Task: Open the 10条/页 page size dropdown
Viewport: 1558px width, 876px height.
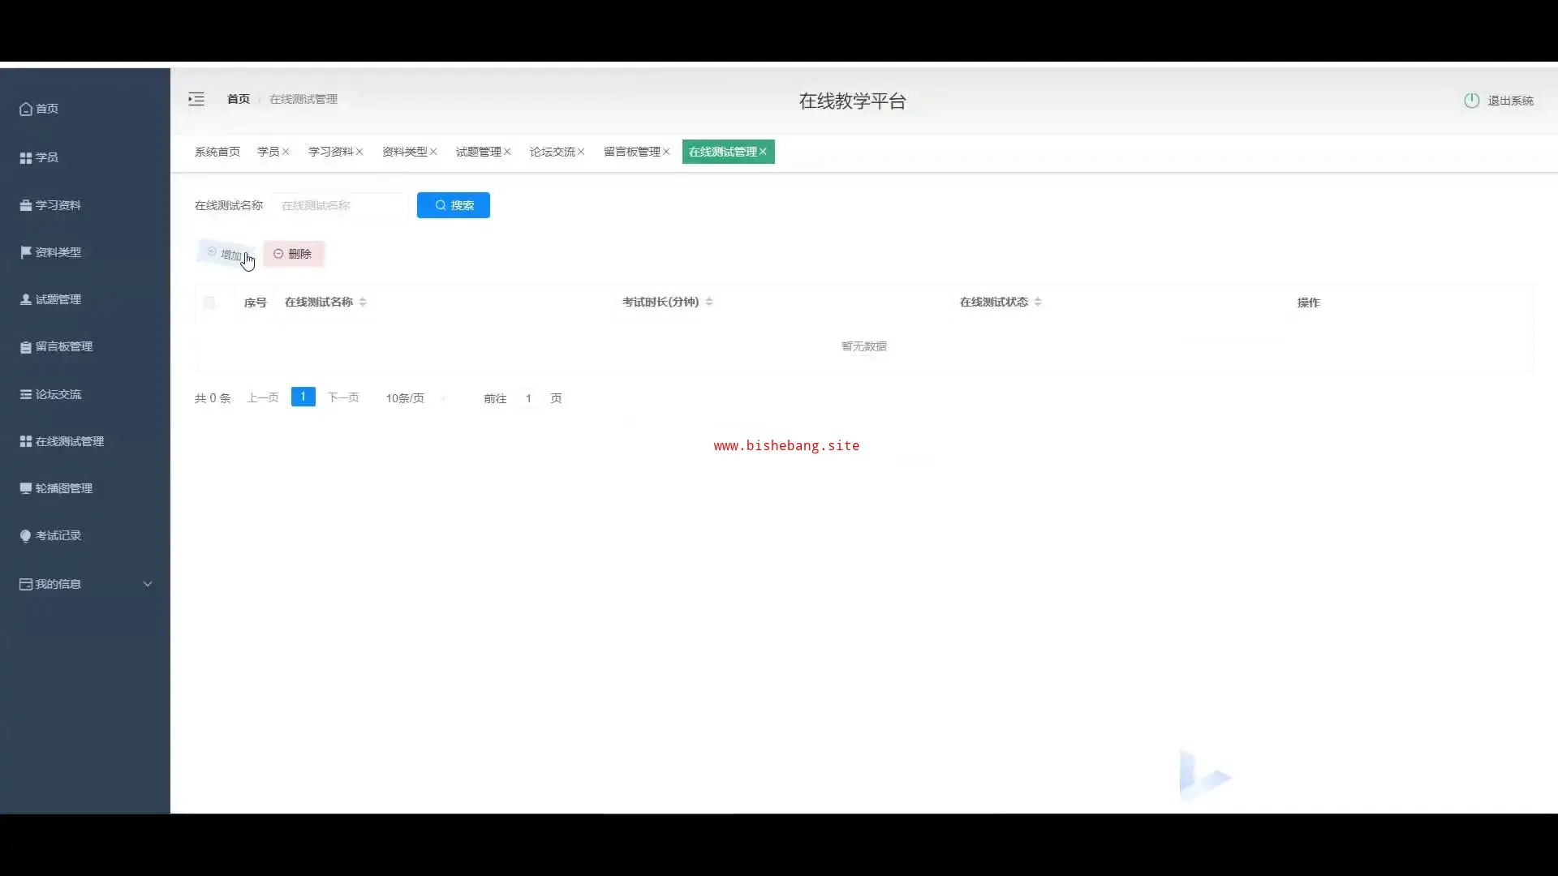Action: pos(415,398)
